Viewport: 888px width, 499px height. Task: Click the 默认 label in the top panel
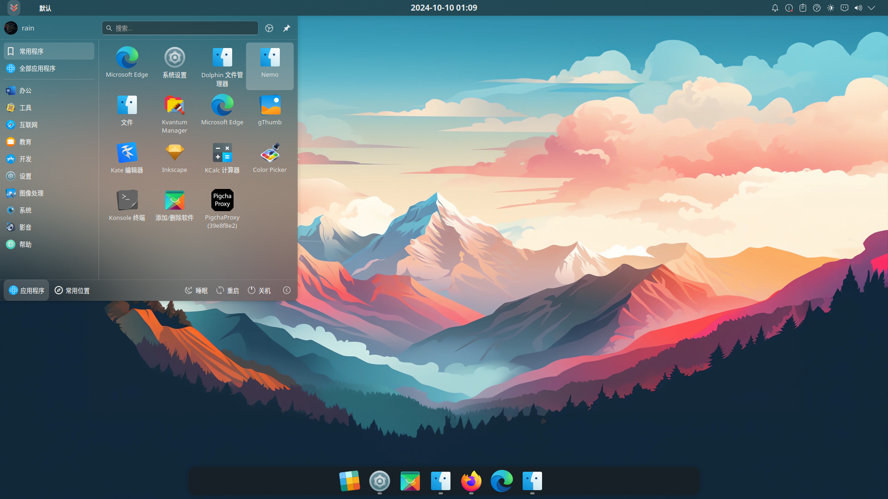click(45, 8)
